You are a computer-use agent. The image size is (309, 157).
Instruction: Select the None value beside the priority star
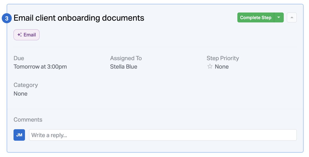(x=222, y=67)
